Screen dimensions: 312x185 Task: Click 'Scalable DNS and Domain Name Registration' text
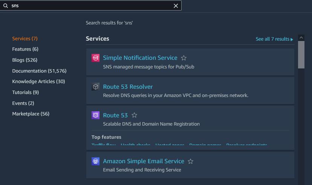[x=151, y=124]
